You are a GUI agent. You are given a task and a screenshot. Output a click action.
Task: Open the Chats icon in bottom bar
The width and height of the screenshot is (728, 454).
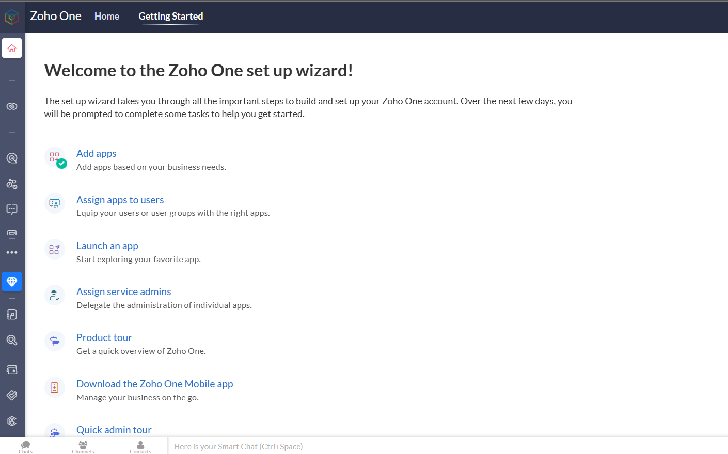point(25,447)
